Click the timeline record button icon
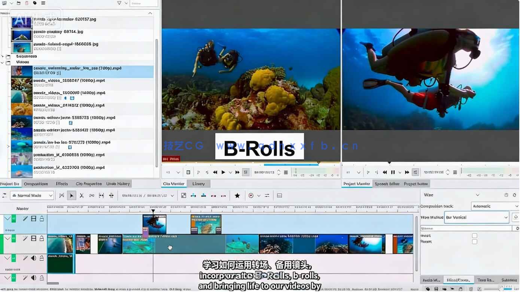 click(251, 195)
